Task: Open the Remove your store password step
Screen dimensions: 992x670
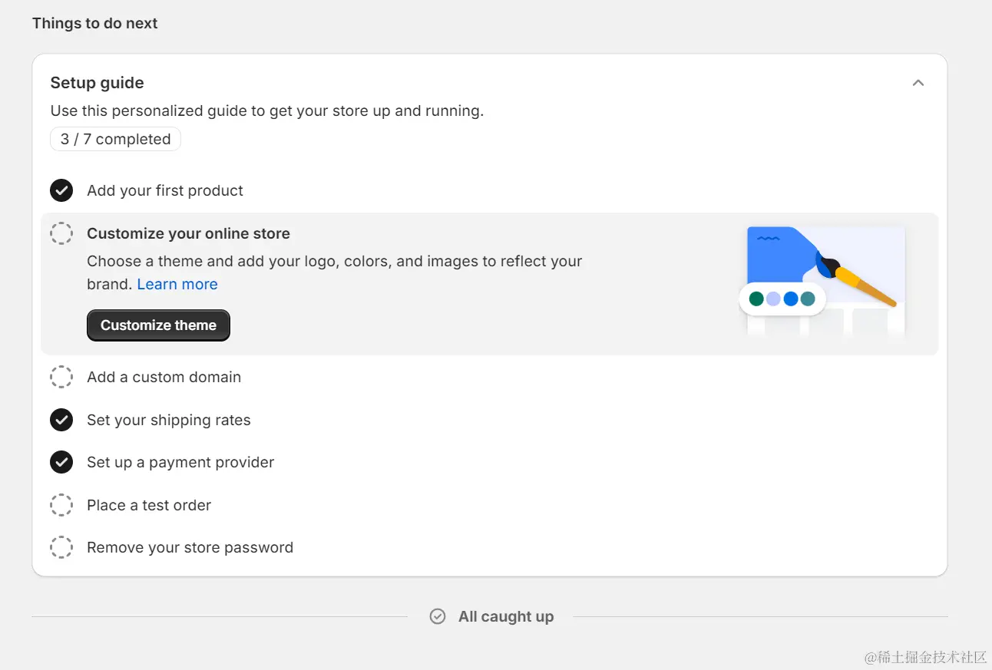Action: [x=190, y=547]
